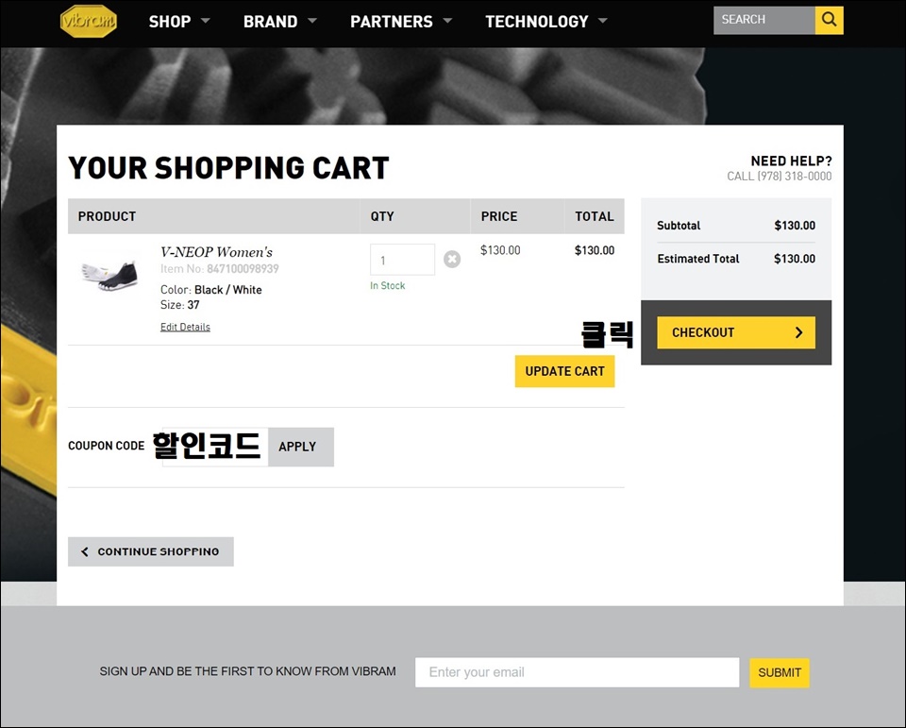Click the $130.00 value under TOTAL column
The image size is (906, 728).
(x=595, y=250)
